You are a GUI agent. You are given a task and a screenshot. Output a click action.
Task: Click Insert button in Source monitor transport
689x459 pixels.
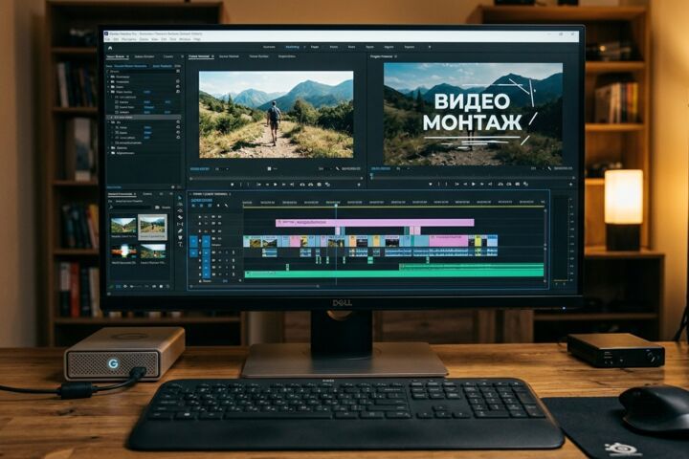click(x=302, y=185)
